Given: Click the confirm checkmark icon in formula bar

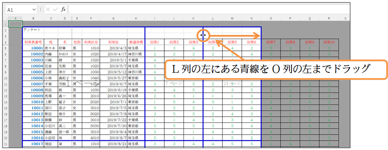Looking at the screenshot, I should (55, 9).
